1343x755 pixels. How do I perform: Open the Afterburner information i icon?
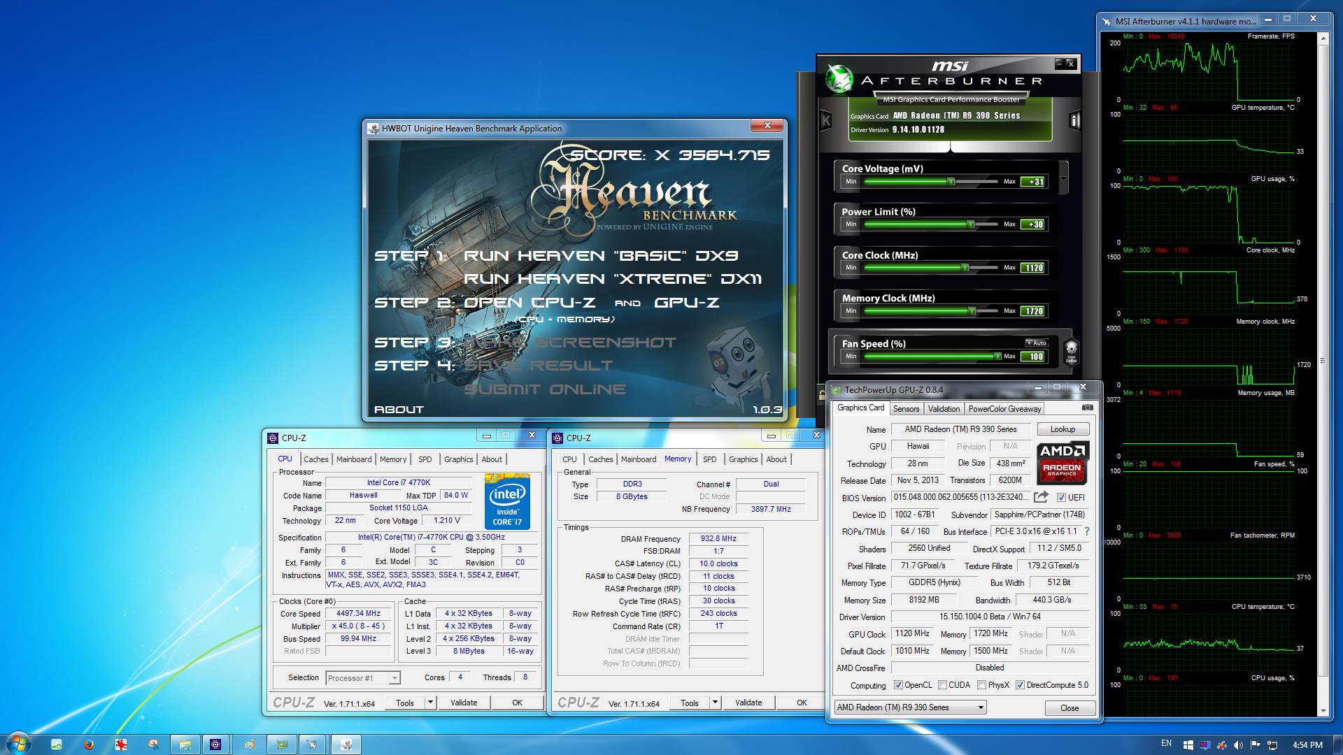[1075, 120]
